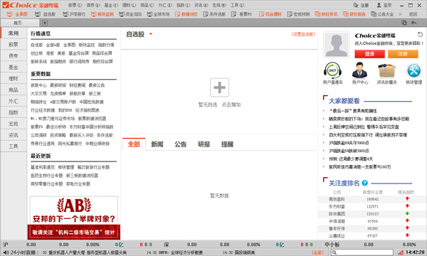The width and height of the screenshot is (427, 256).
Task: Open the 股票 menu
Action: click(x=75, y=5)
